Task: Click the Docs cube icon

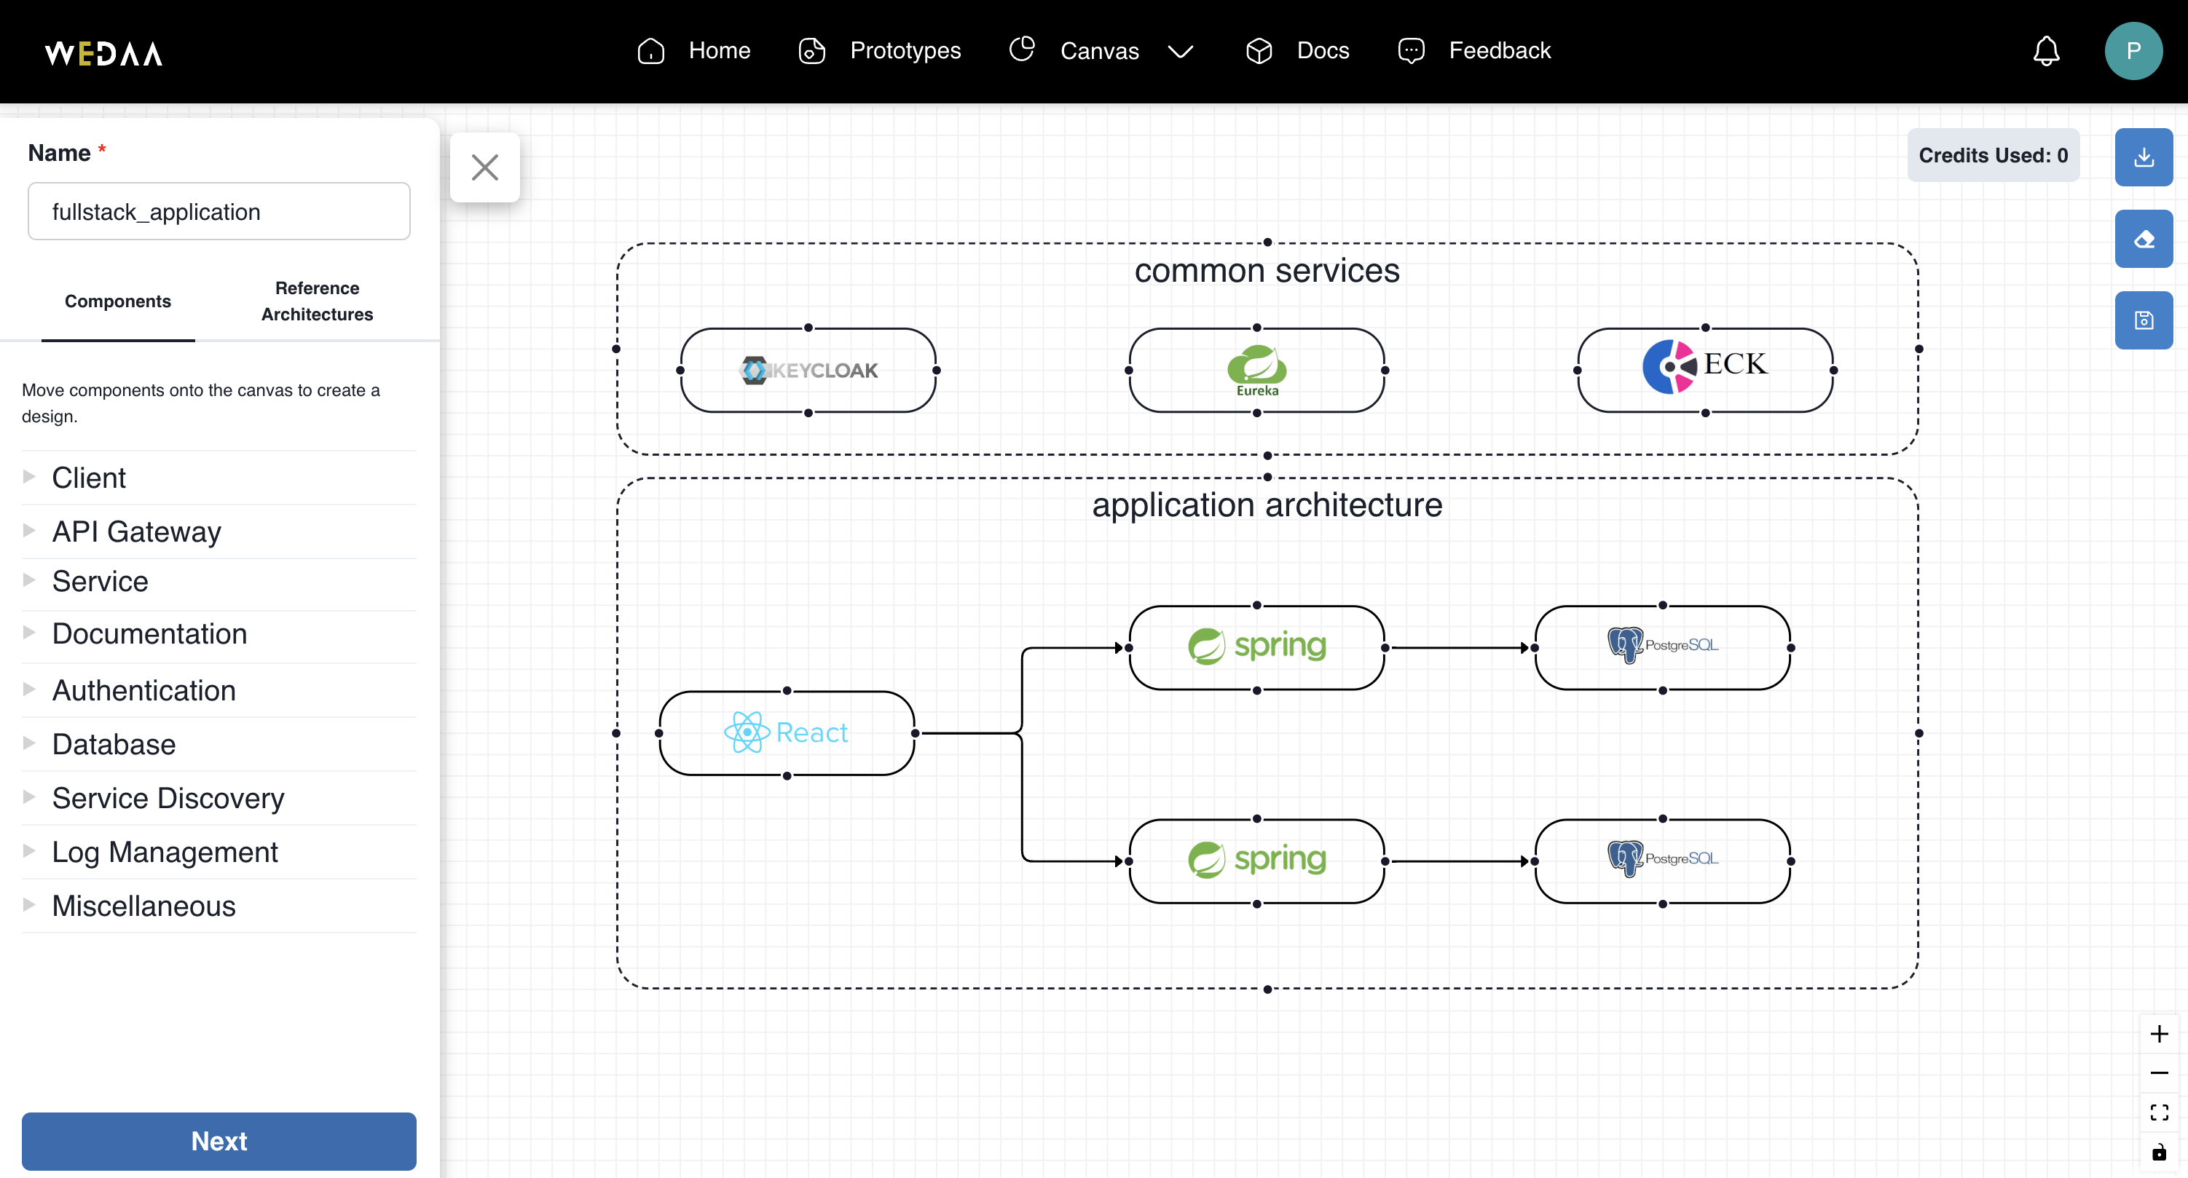Action: click(x=1259, y=51)
